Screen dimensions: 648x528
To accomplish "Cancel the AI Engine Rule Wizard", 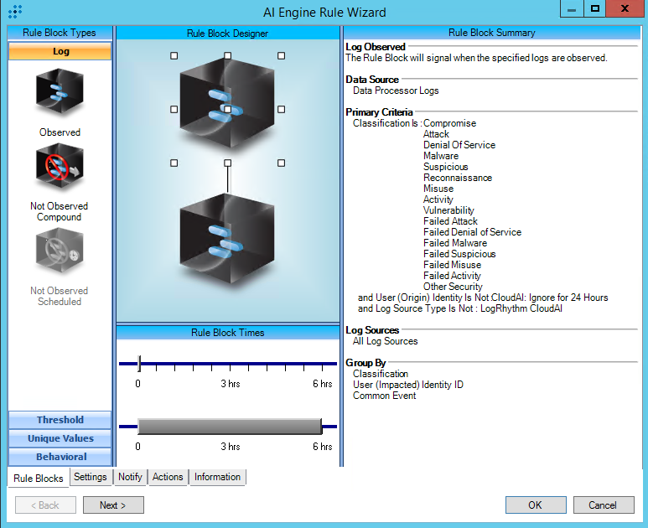I will [x=602, y=505].
